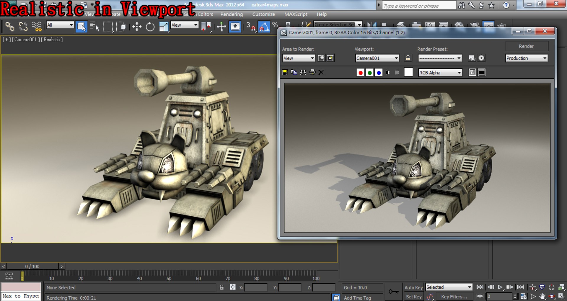Image resolution: width=567 pixels, height=301 pixels.
Task: Choose the Bind to Space Warp tool
Action: click(x=37, y=27)
